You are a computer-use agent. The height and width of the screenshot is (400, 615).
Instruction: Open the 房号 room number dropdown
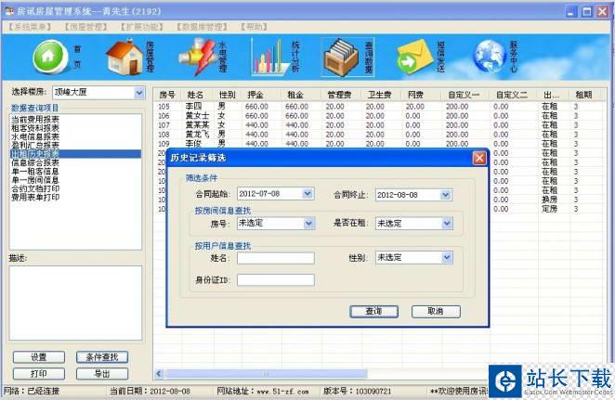click(307, 224)
